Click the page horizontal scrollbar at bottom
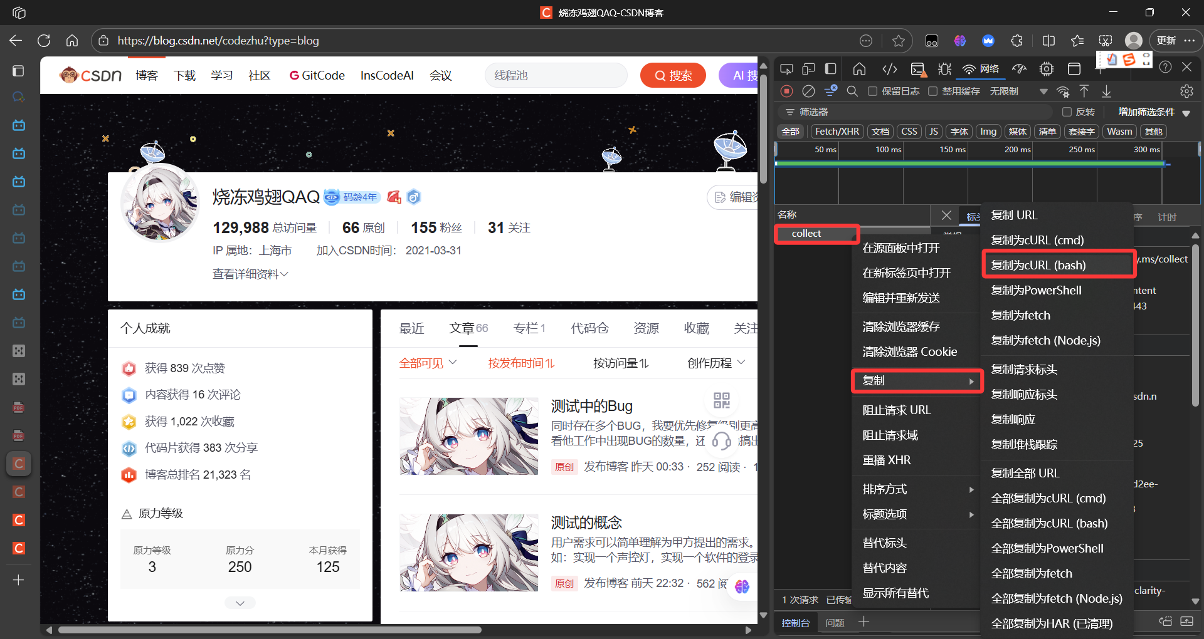This screenshot has height=639, width=1204. click(270, 630)
